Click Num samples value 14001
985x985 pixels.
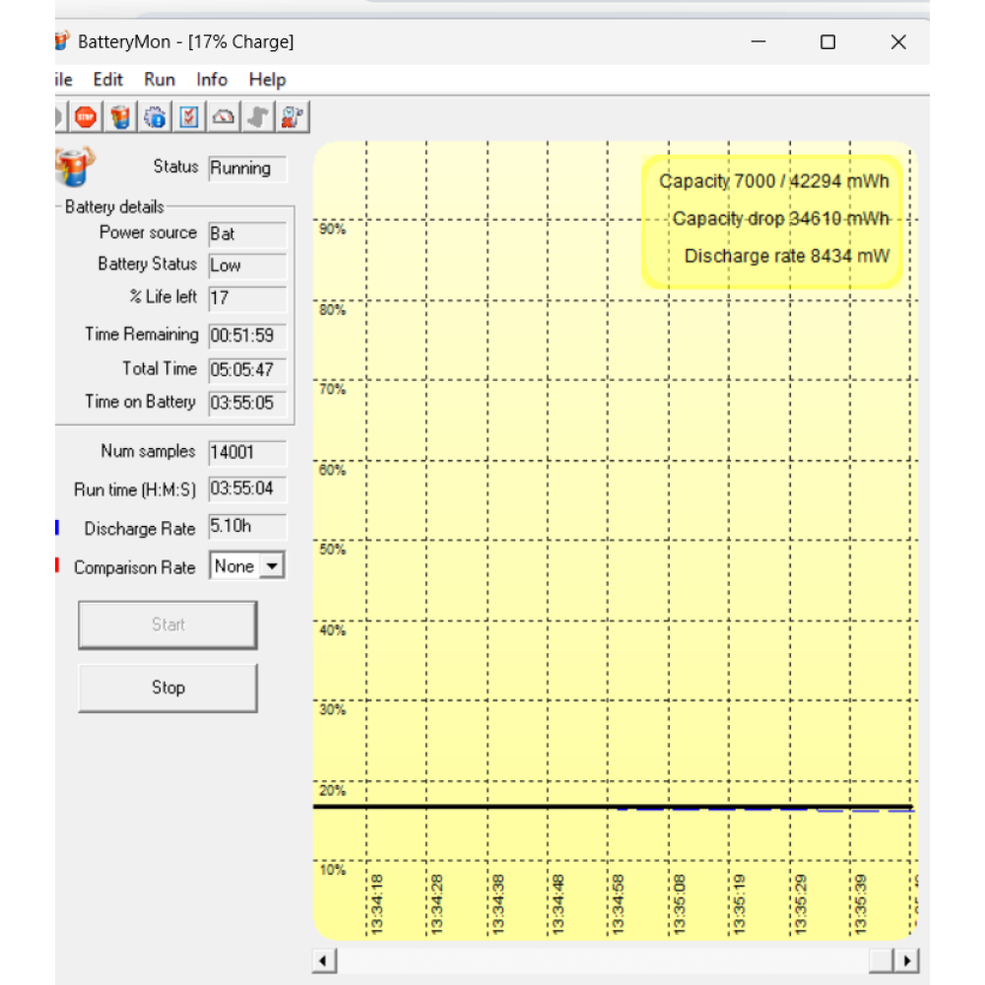click(x=247, y=453)
